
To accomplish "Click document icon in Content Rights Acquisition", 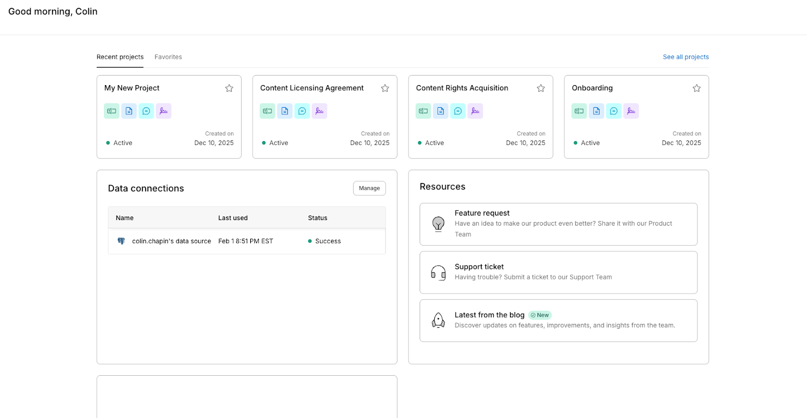I will tap(441, 111).
